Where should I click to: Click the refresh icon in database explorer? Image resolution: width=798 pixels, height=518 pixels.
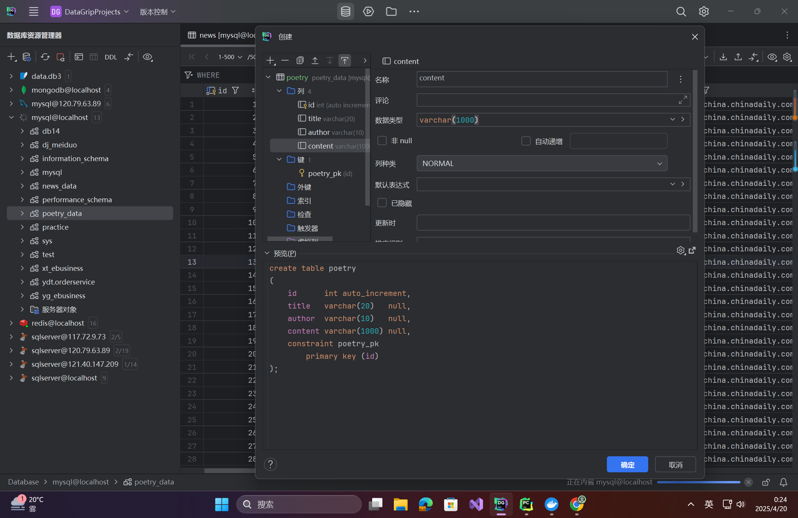45,57
